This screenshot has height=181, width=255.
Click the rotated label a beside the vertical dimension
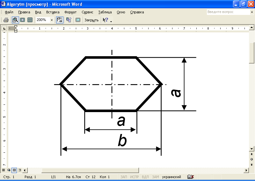(176, 93)
